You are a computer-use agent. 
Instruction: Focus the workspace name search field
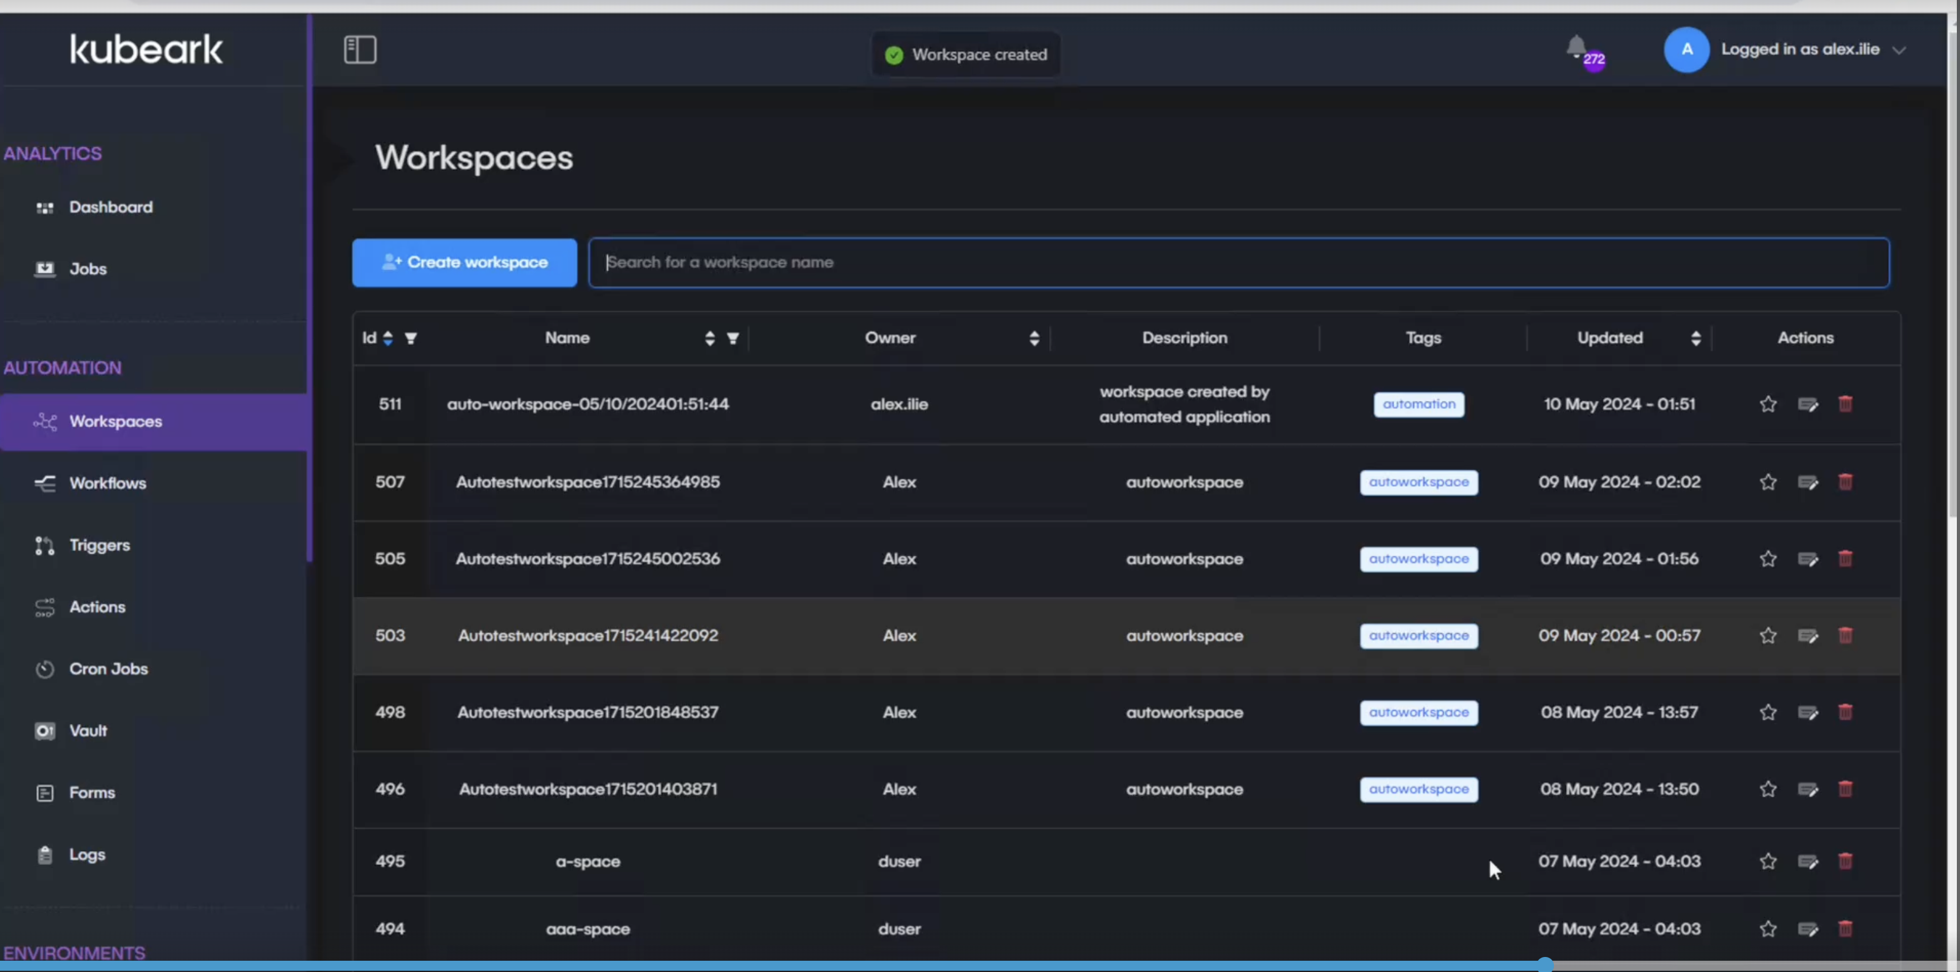[1239, 262]
